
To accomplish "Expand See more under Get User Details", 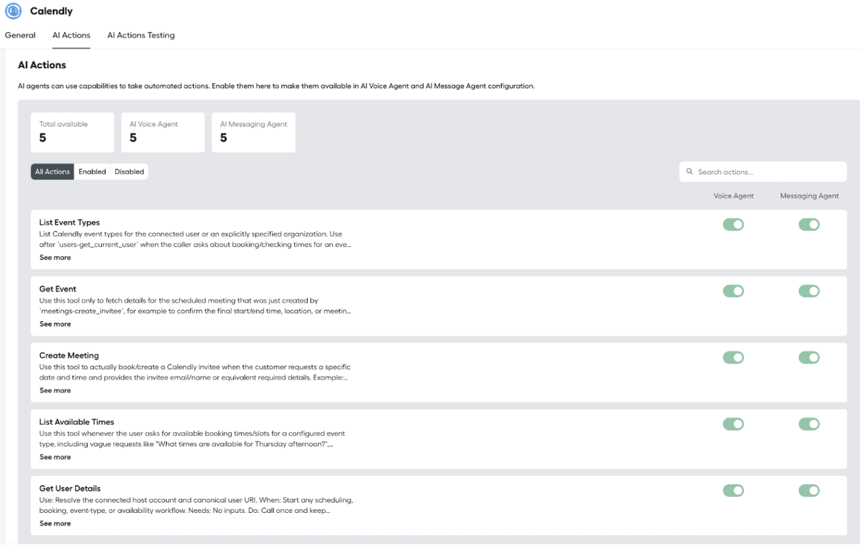I will click(55, 524).
